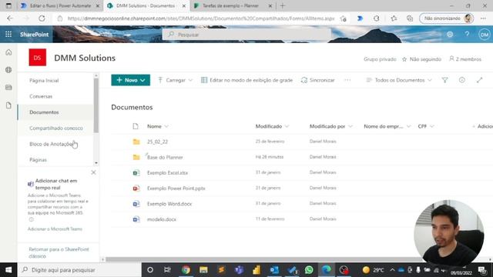Click Editar no modo de exibição de grade

(x=246, y=80)
